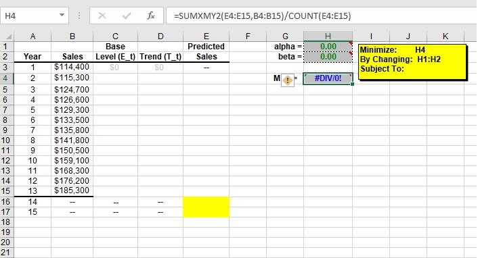Select column I header

(371, 36)
